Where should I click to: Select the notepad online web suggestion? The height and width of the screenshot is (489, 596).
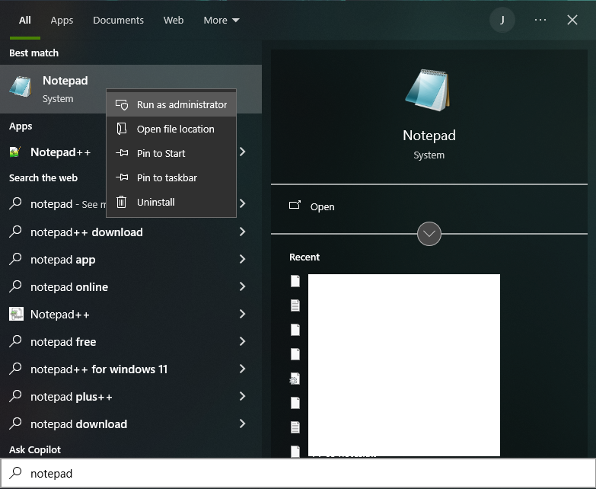pos(131,286)
